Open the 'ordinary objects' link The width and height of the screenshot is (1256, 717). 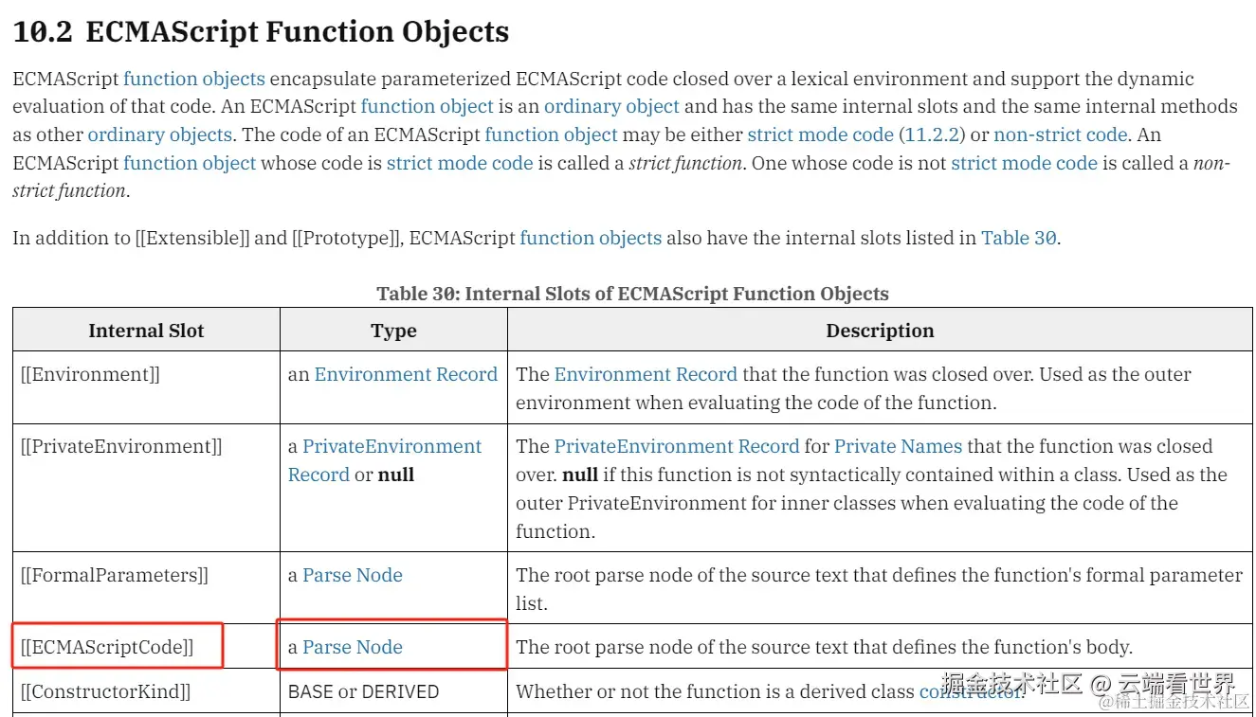(160, 134)
